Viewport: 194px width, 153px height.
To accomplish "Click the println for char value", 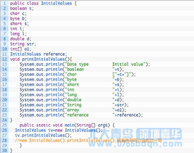I will tap(78, 74).
